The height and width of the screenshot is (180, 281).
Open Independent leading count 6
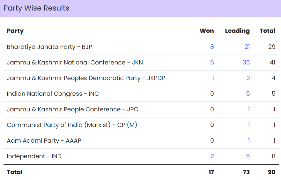click(x=248, y=156)
